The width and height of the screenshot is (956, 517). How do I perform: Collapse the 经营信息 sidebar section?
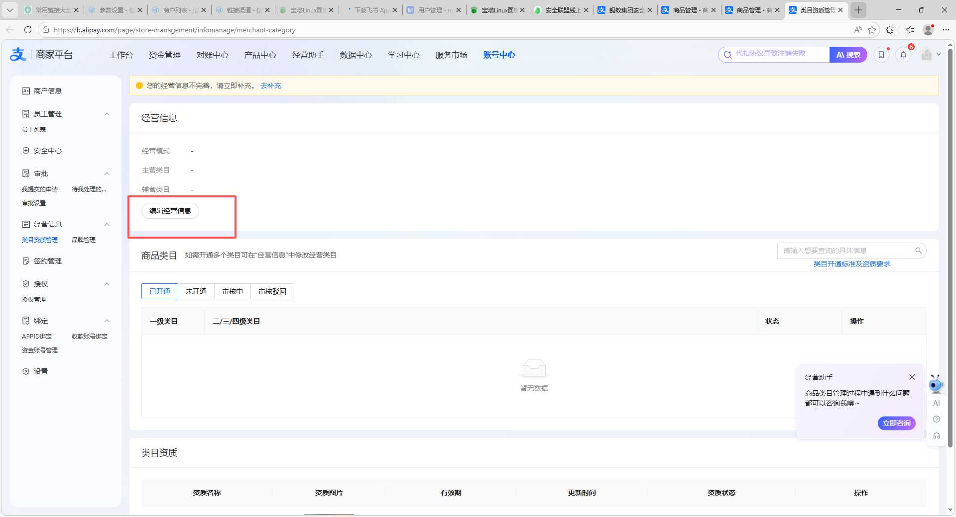[107, 224]
